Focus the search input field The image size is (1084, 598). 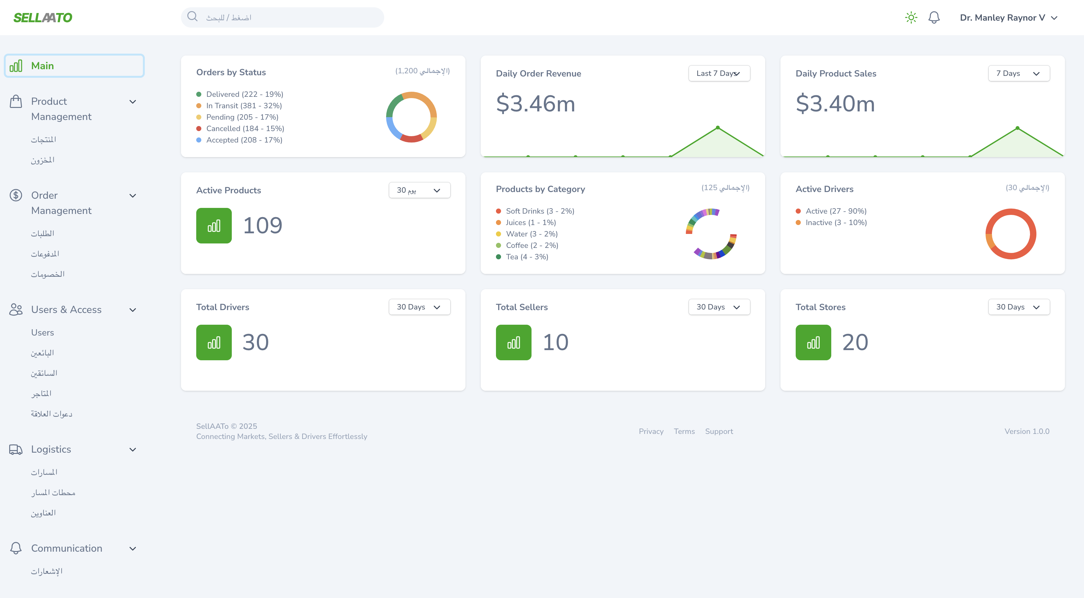[x=282, y=17]
